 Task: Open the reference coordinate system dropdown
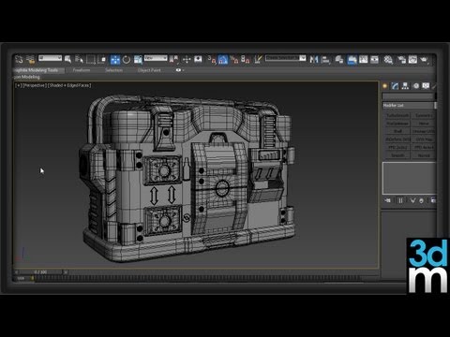pyautogui.click(x=156, y=58)
